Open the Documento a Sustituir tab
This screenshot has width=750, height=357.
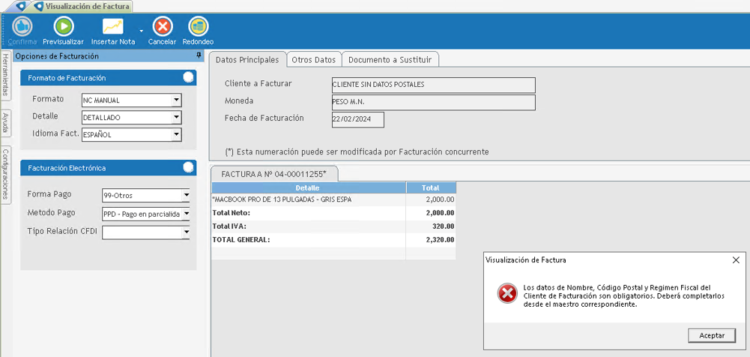[390, 60]
